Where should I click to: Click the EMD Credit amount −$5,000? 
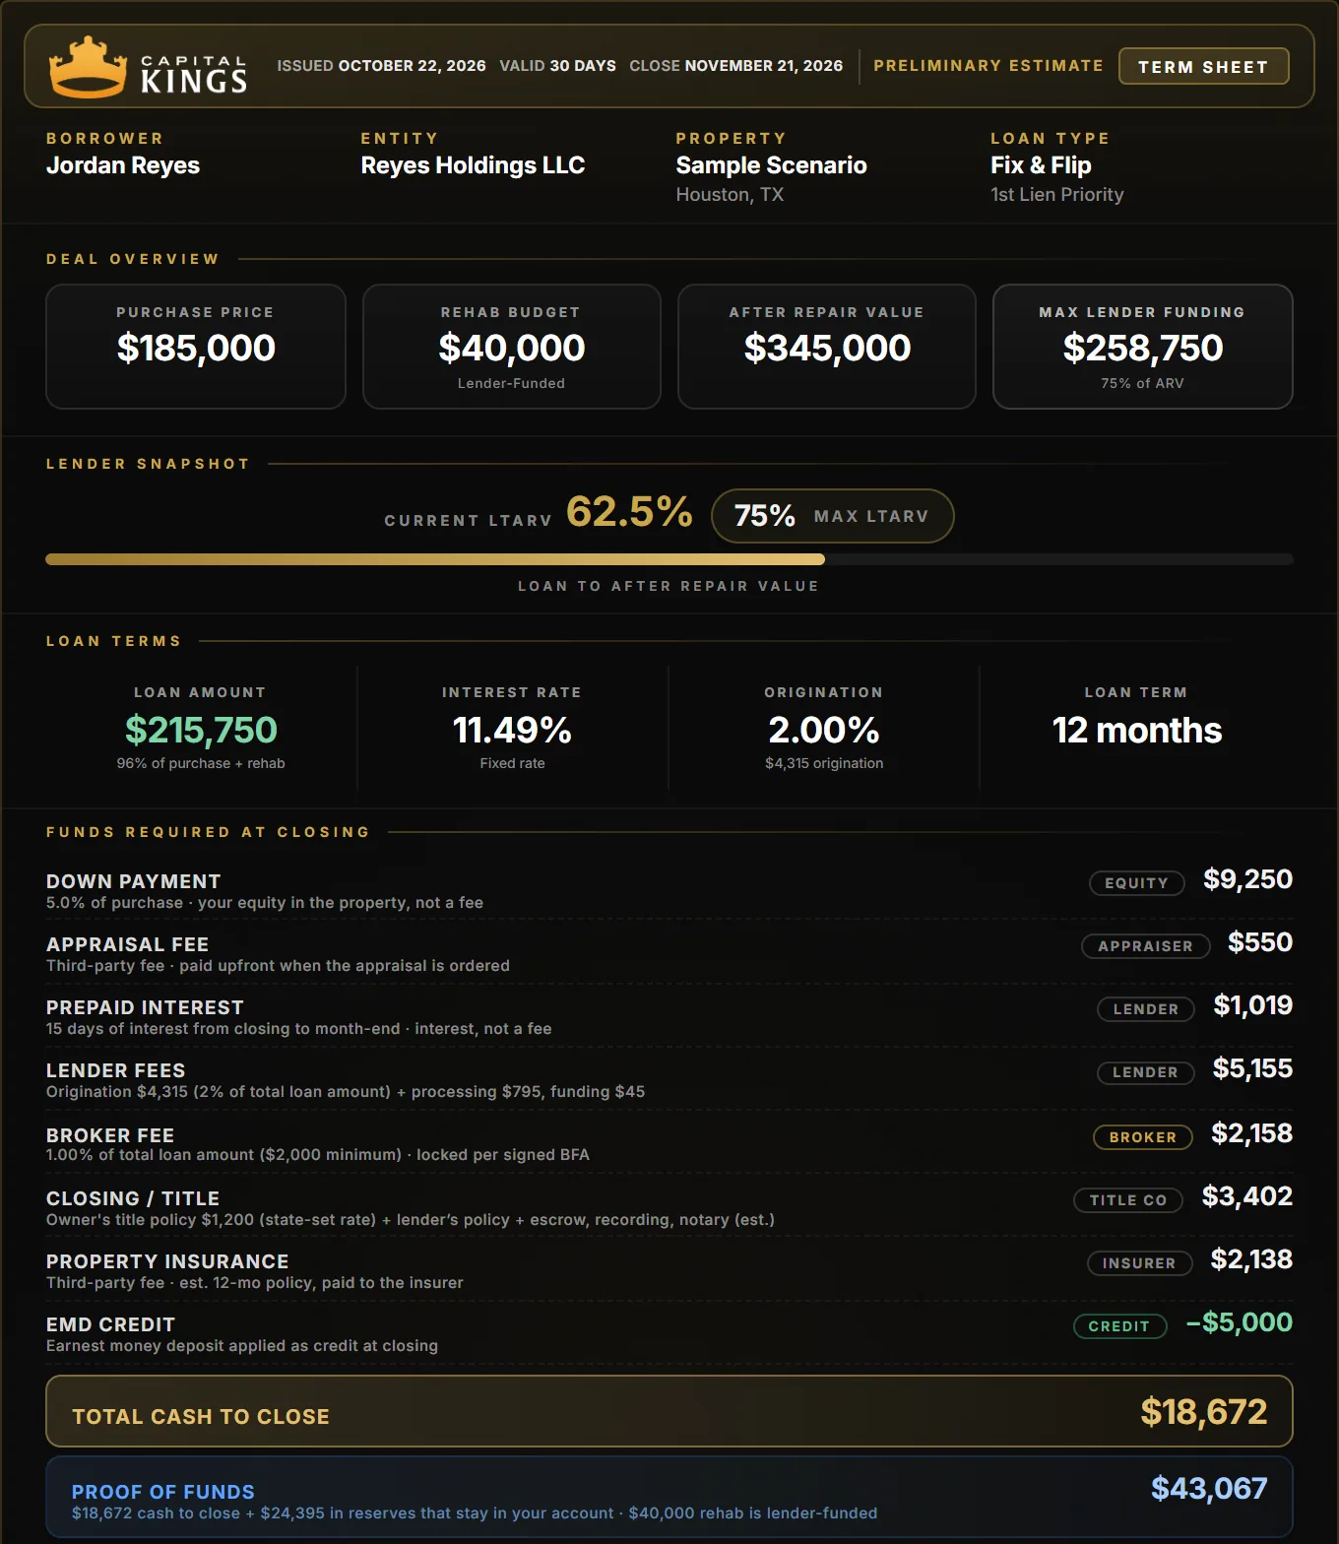(x=1240, y=1322)
